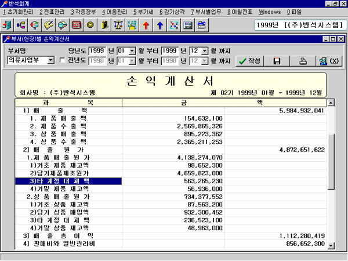Screen dimensions: 348x261
Task: Open the slip entry pencil-notebook icon
Action: (49, 25)
